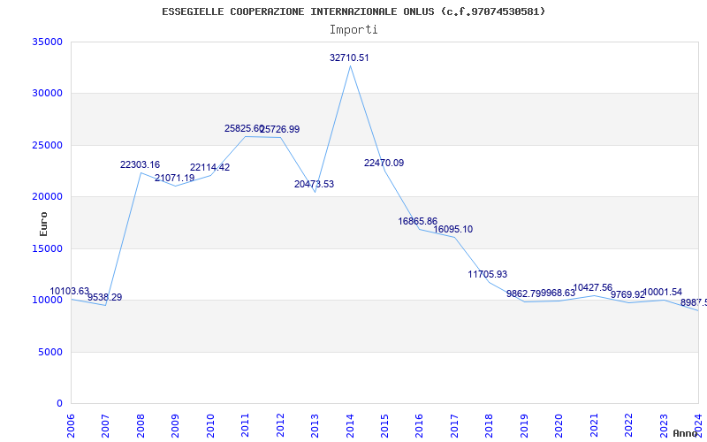This screenshot has height=442, width=707.
Task: Select the 2012 x-axis year label
Action: [x=280, y=424]
